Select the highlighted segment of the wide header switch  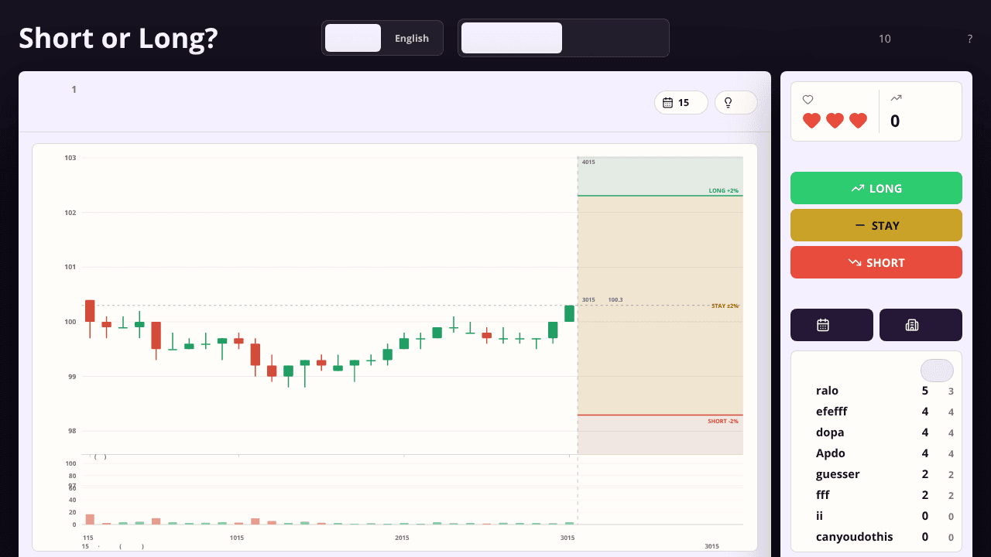pos(512,38)
